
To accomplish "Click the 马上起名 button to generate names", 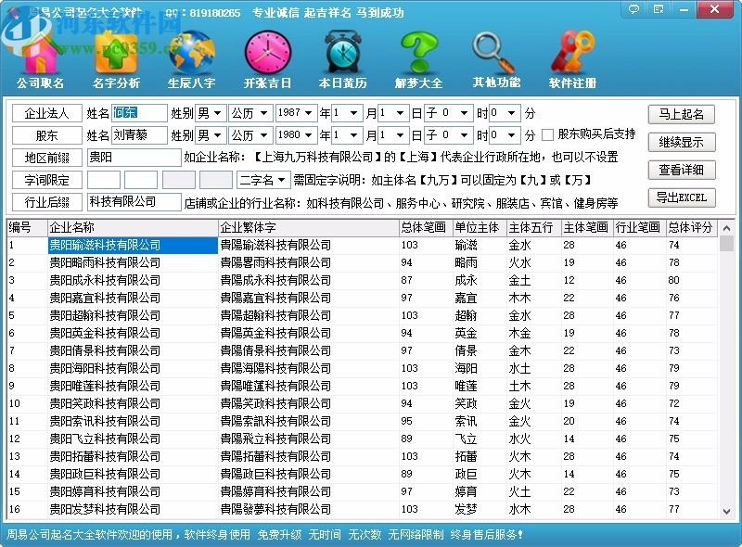I will click(683, 113).
